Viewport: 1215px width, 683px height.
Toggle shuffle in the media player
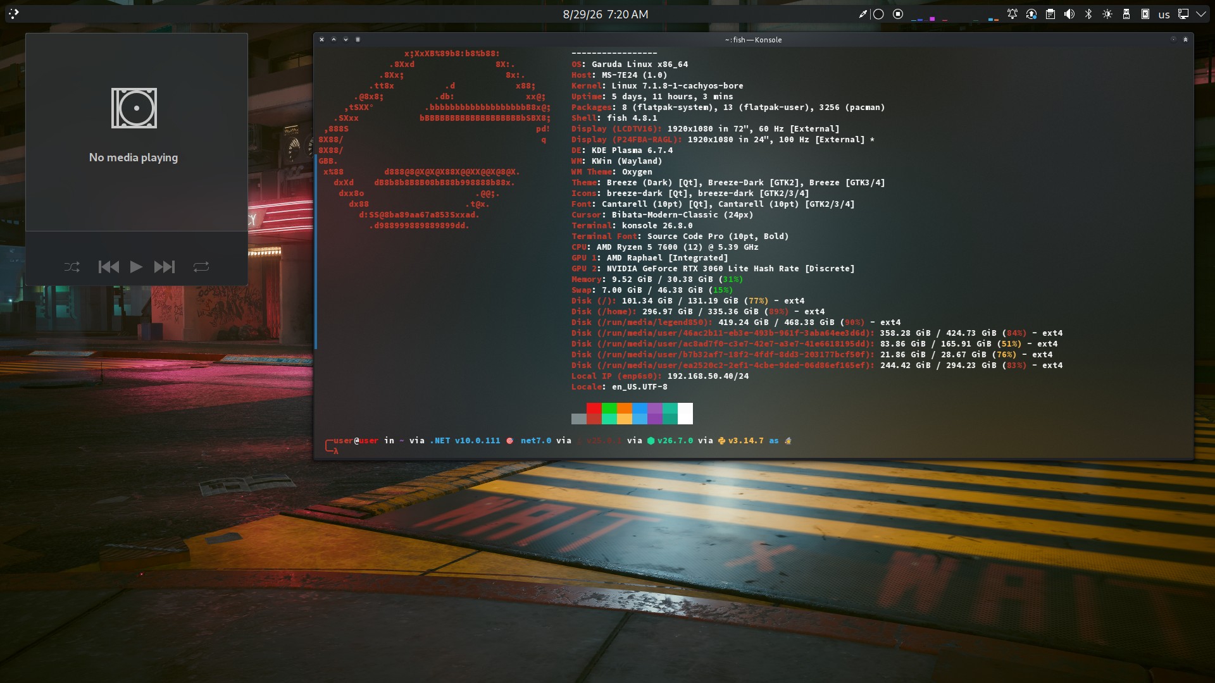(x=72, y=267)
